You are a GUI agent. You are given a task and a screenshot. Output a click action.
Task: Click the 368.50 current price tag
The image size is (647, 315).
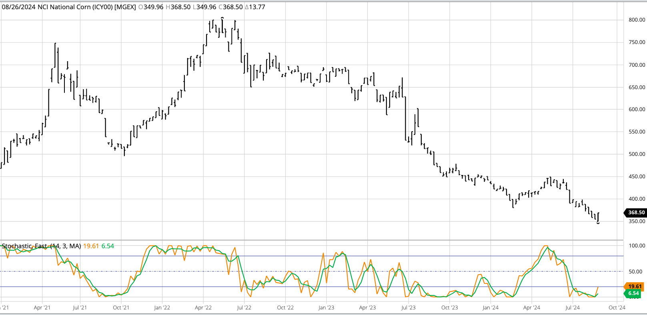click(636, 213)
